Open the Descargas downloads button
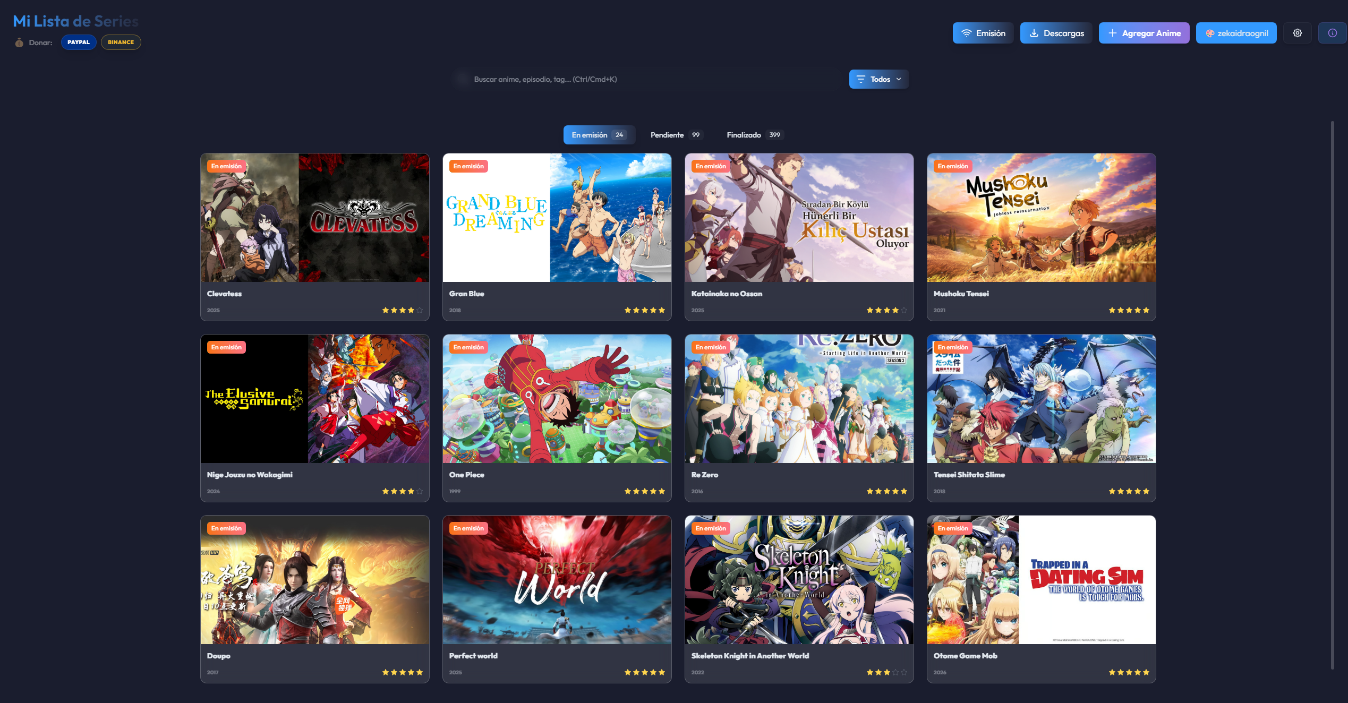Viewport: 1348px width, 703px height. click(x=1056, y=33)
